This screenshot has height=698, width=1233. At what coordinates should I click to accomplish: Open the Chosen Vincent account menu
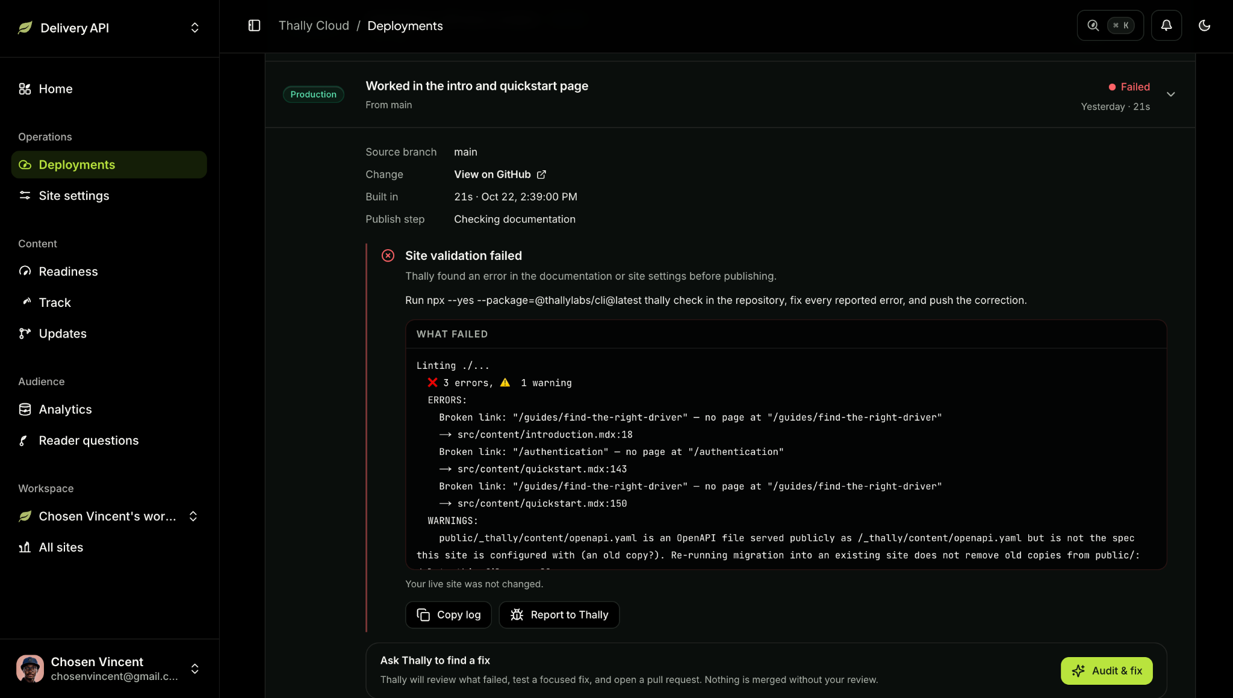point(109,669)
